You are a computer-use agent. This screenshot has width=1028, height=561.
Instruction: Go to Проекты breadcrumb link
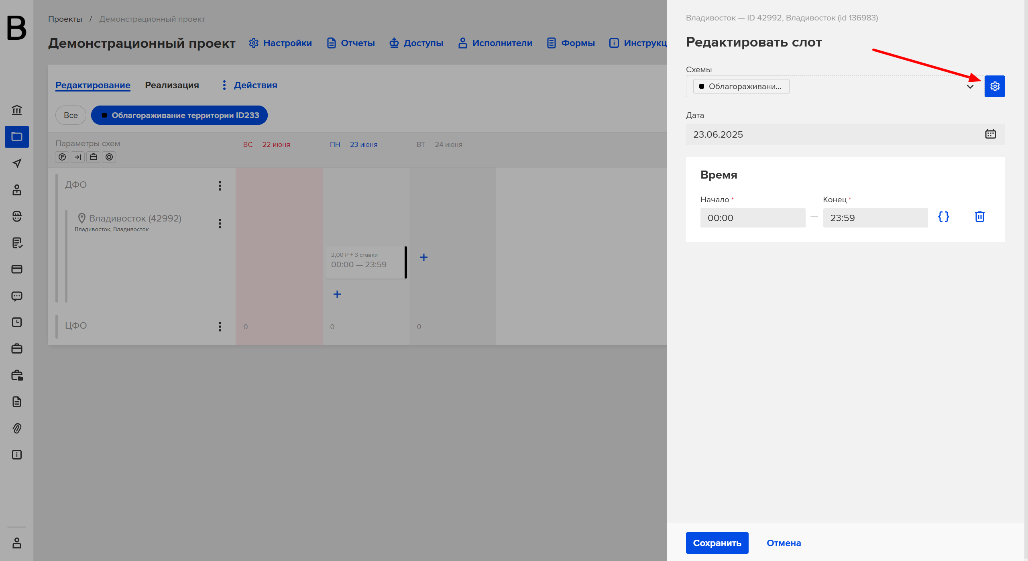click(x=65, y=19)
